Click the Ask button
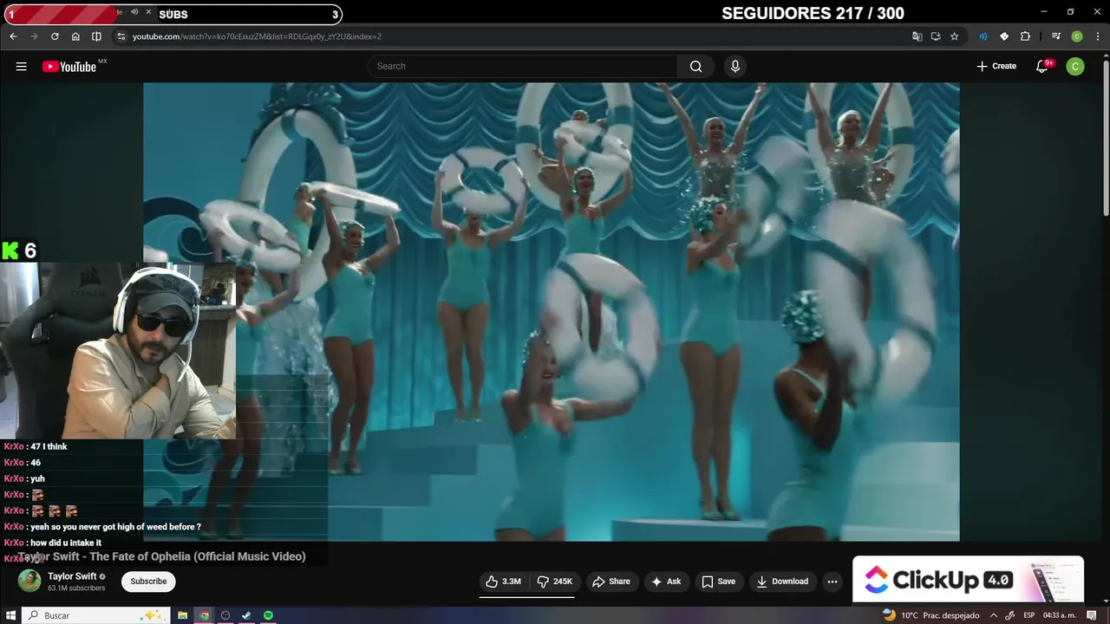 pyautogui.click(x=666, y=582)
